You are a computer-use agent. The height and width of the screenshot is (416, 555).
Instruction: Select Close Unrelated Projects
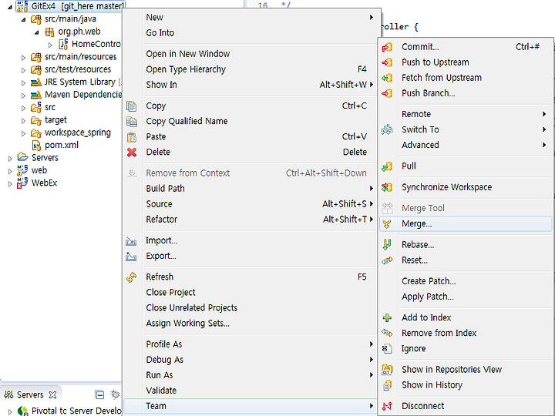250,307
